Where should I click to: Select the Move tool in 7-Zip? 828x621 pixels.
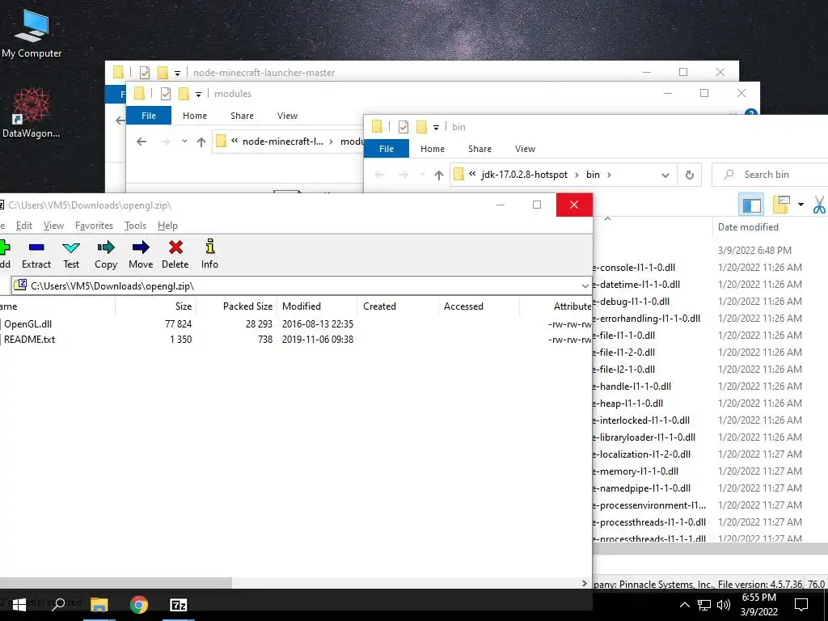tap(141, 255)
